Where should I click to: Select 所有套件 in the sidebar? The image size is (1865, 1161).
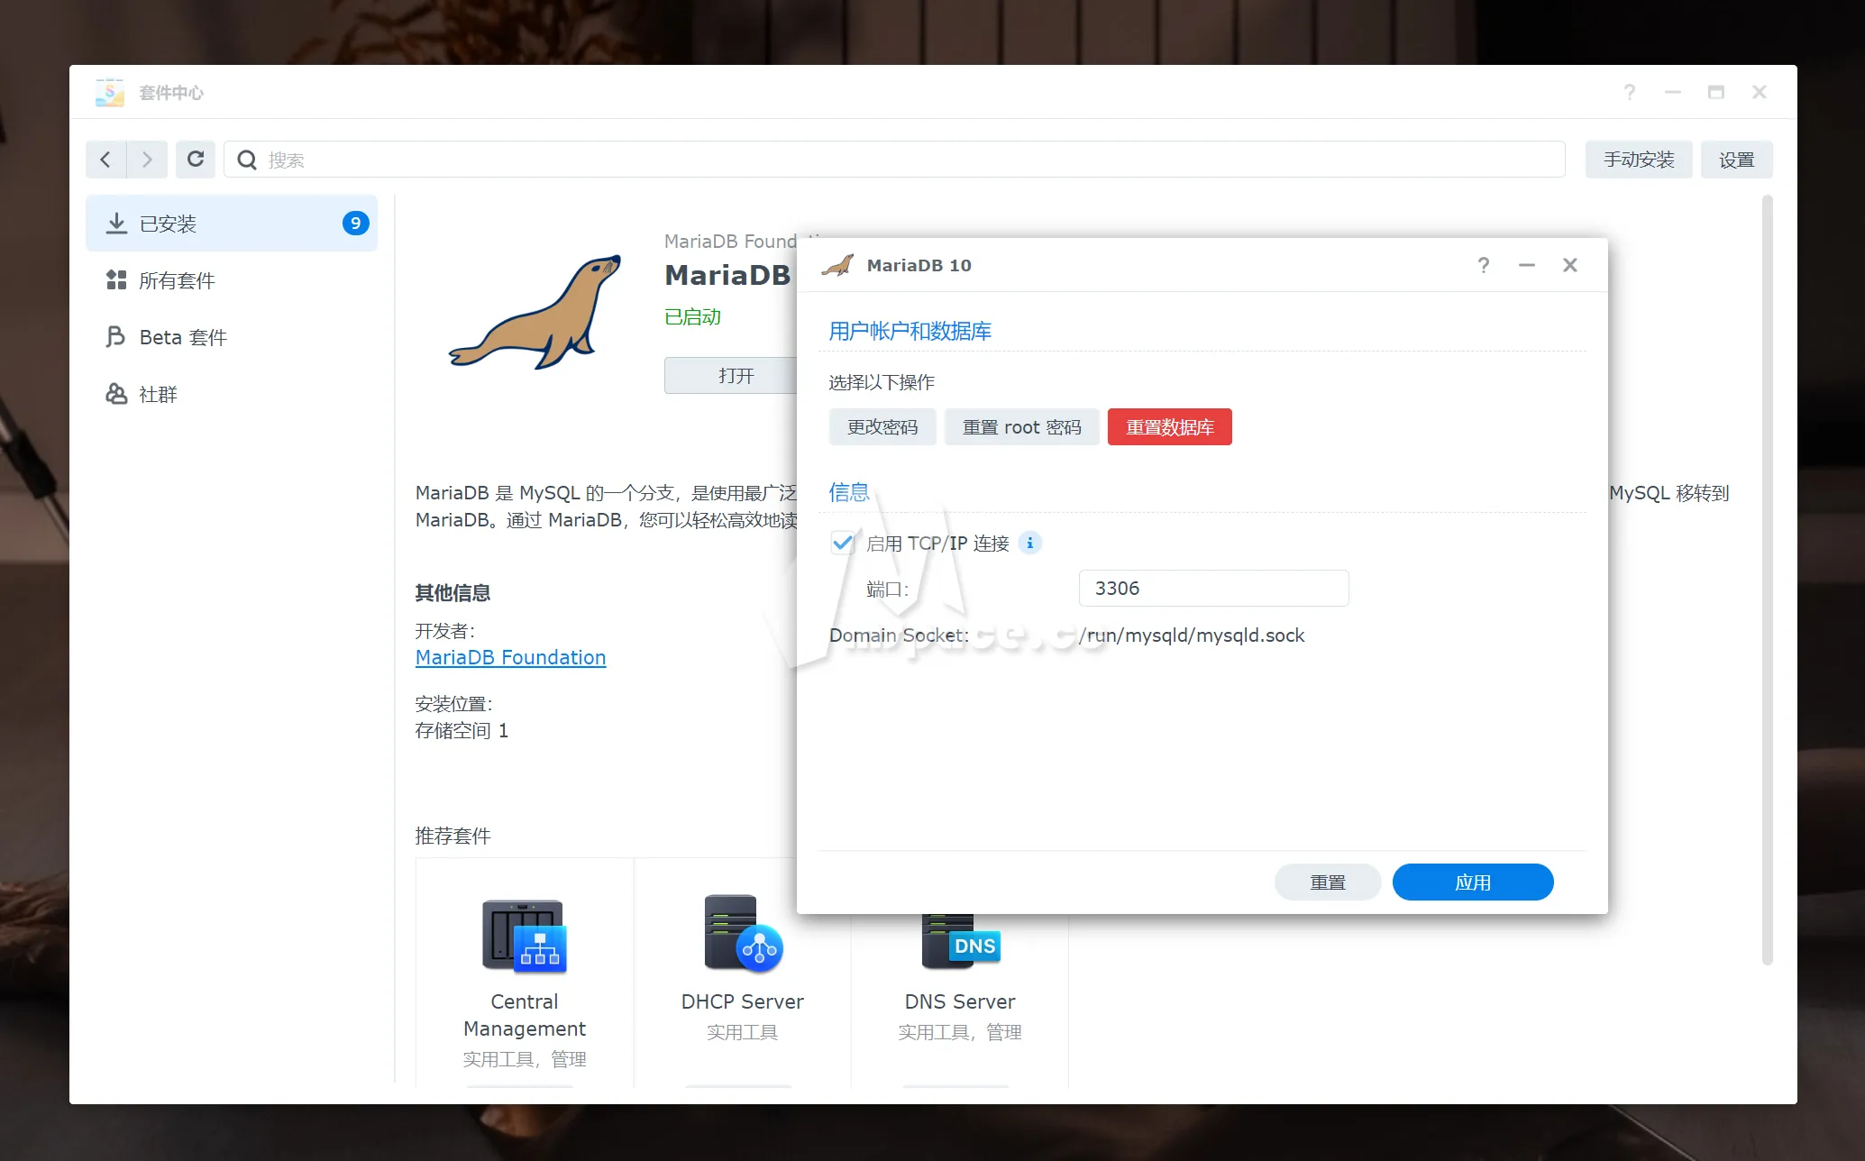click(x=232, y=280)
